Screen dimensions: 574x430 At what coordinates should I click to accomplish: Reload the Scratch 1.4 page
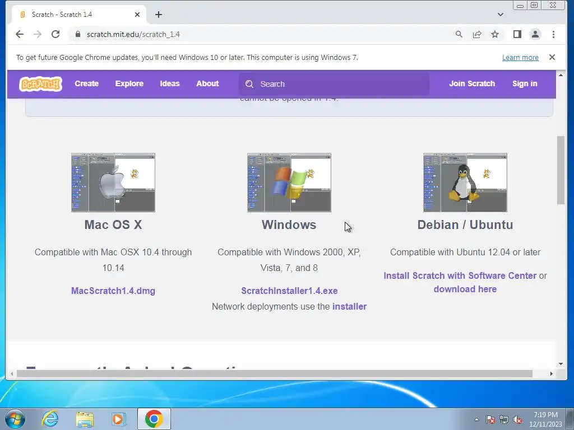pyautogui.click(x=55, y=34)
